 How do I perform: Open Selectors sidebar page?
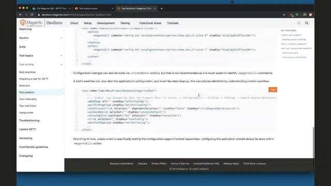point(24,86)
